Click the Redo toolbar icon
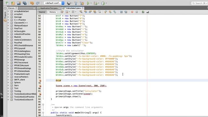Image resolution: width=208 pixels, height=117 pixels. tap(38, 3)
